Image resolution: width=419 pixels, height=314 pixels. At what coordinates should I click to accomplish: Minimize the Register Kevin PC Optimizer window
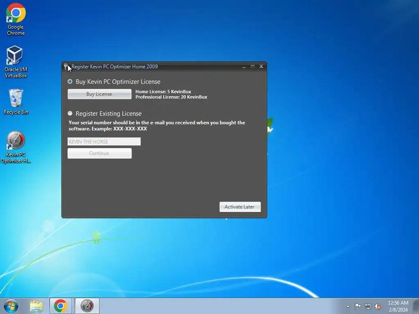coord(244,67)
